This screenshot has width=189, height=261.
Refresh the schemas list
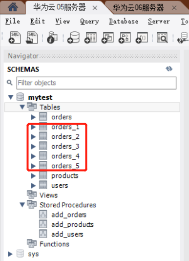(169, 69)
